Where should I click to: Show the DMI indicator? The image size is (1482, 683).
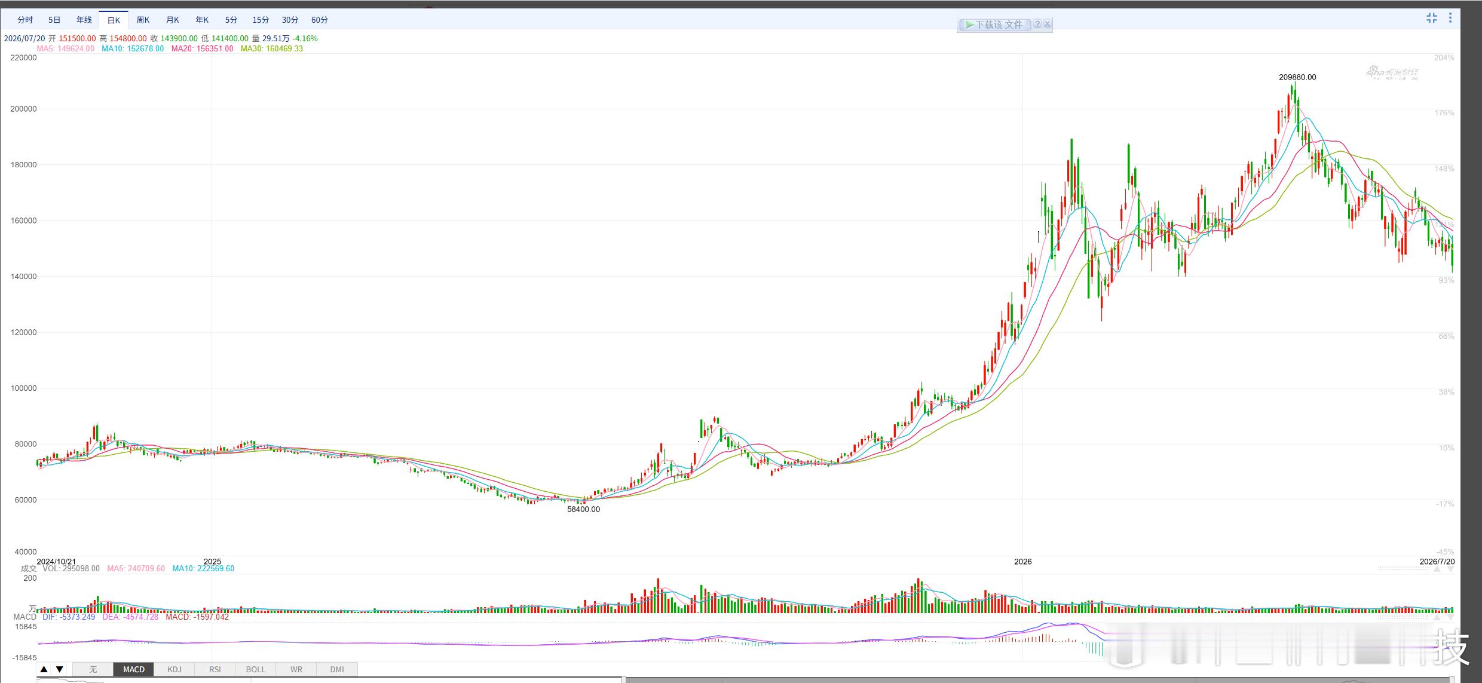(x=337, y=669)
